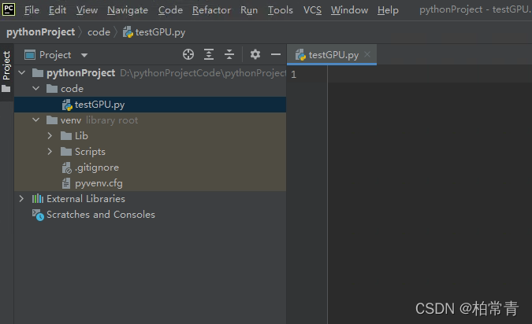Select the Lib folder row
Screen dimensions: 532x324
150,136
